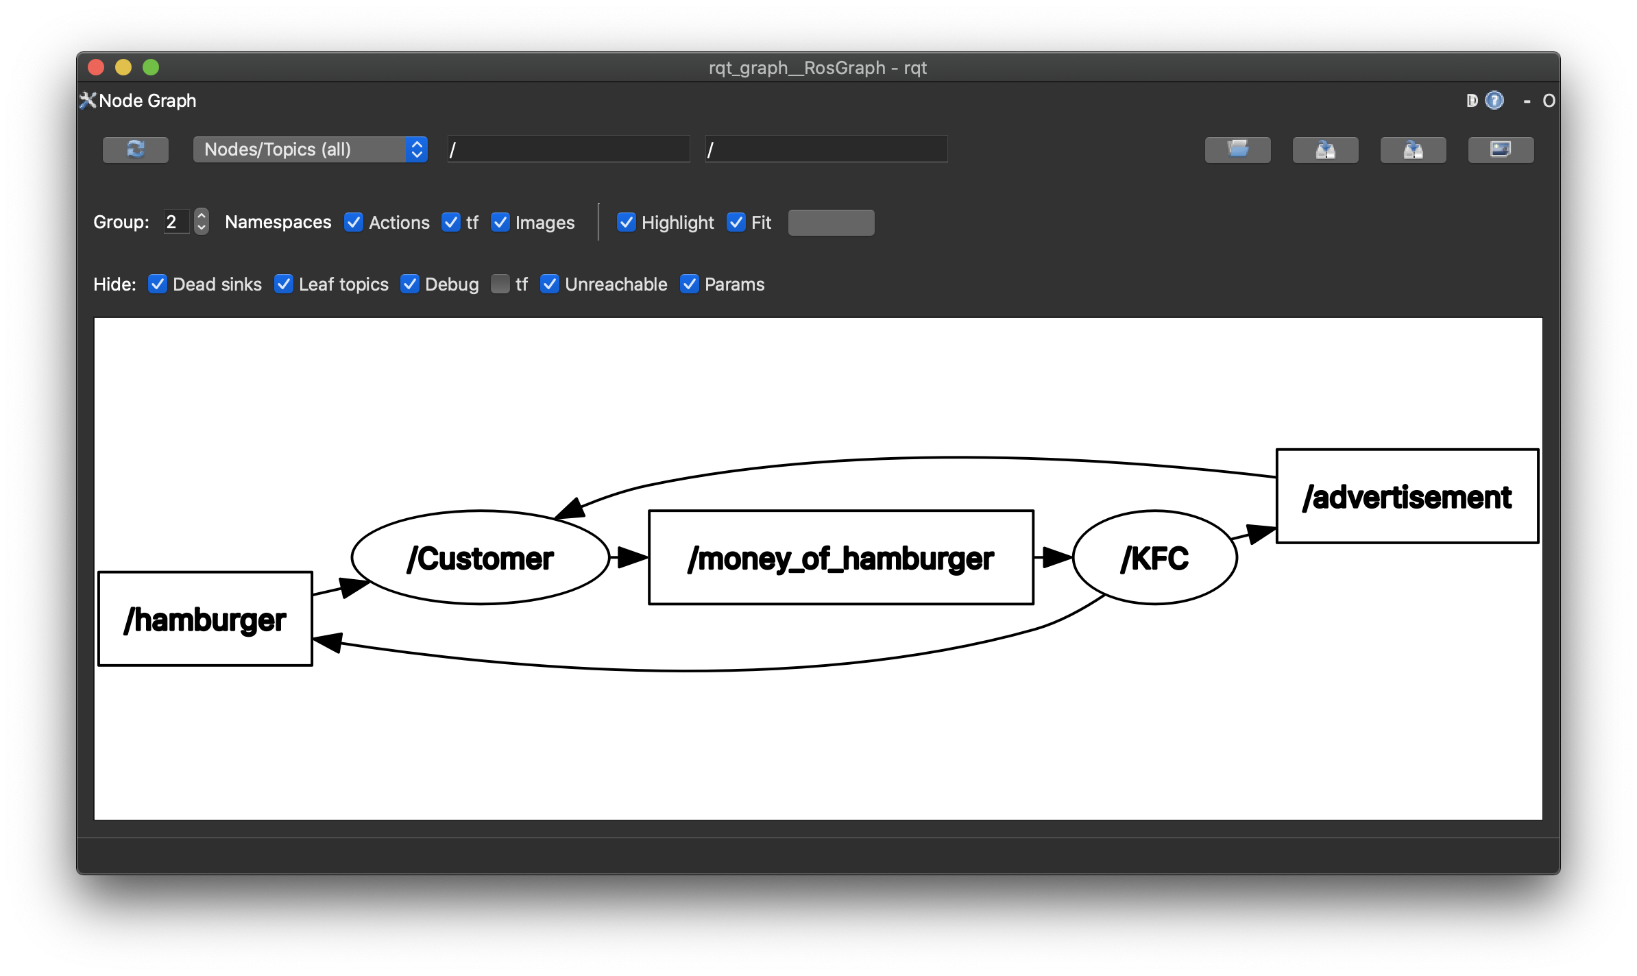Viewport: 1637px width, 976px height.
Task: Click the save icon beside the image export icon
Action: pos(1413,149)
